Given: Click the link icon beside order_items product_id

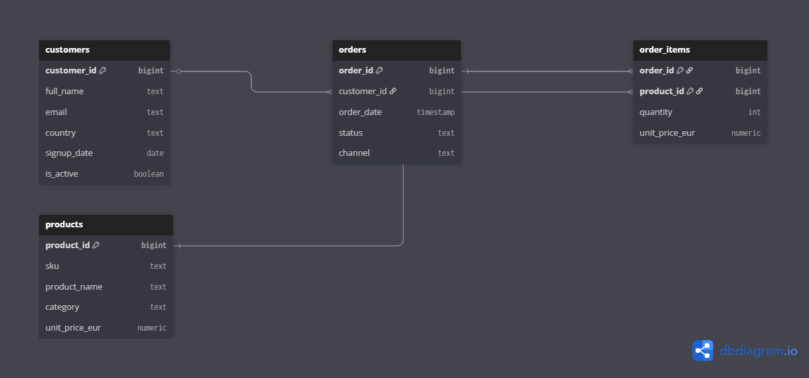Looking at the screenshot, I should point(699,91).
